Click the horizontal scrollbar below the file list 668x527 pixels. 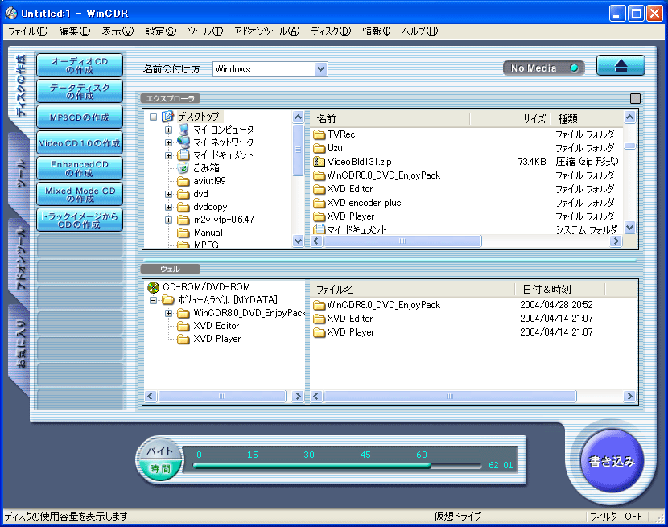coord(402,241)
